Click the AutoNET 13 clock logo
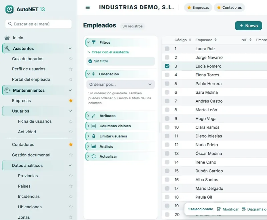Viewport: 267px width, 220px height. 9,9
